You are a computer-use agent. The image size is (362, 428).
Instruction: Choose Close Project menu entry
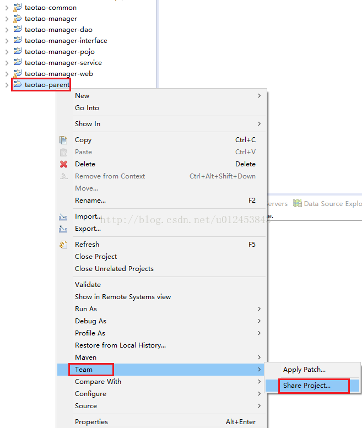(x=161, y=257)
